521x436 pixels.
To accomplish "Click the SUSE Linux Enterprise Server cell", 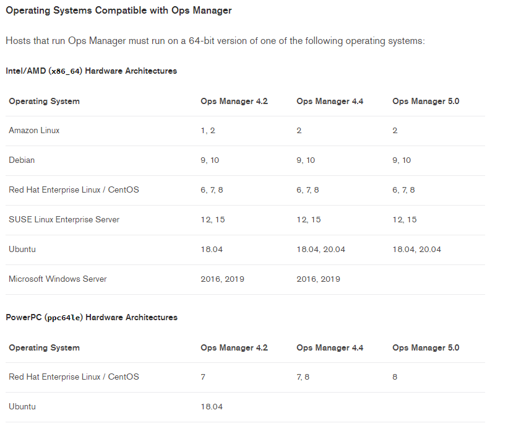I will [x=64, y=220].
